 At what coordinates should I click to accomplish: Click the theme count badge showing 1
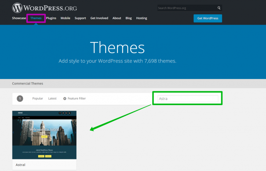[x=20, y=99]
